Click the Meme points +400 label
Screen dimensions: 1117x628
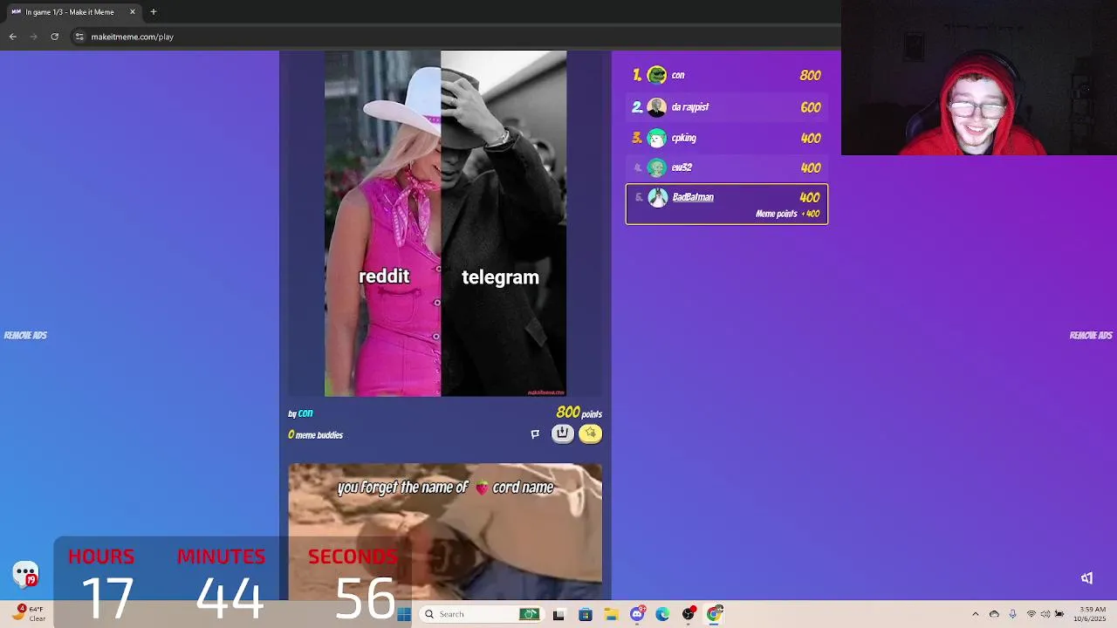[788, 214]
